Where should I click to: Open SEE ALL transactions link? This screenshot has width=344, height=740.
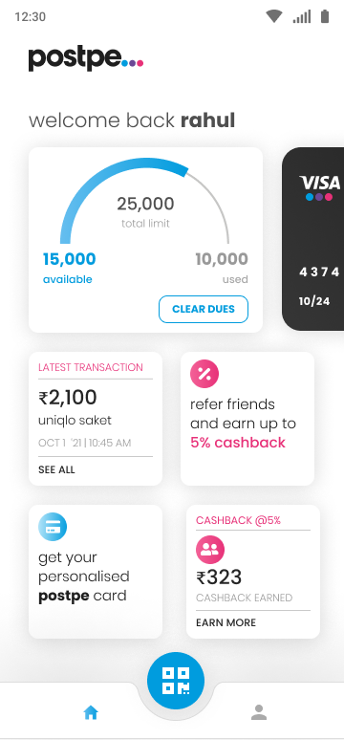pos(56,470)
